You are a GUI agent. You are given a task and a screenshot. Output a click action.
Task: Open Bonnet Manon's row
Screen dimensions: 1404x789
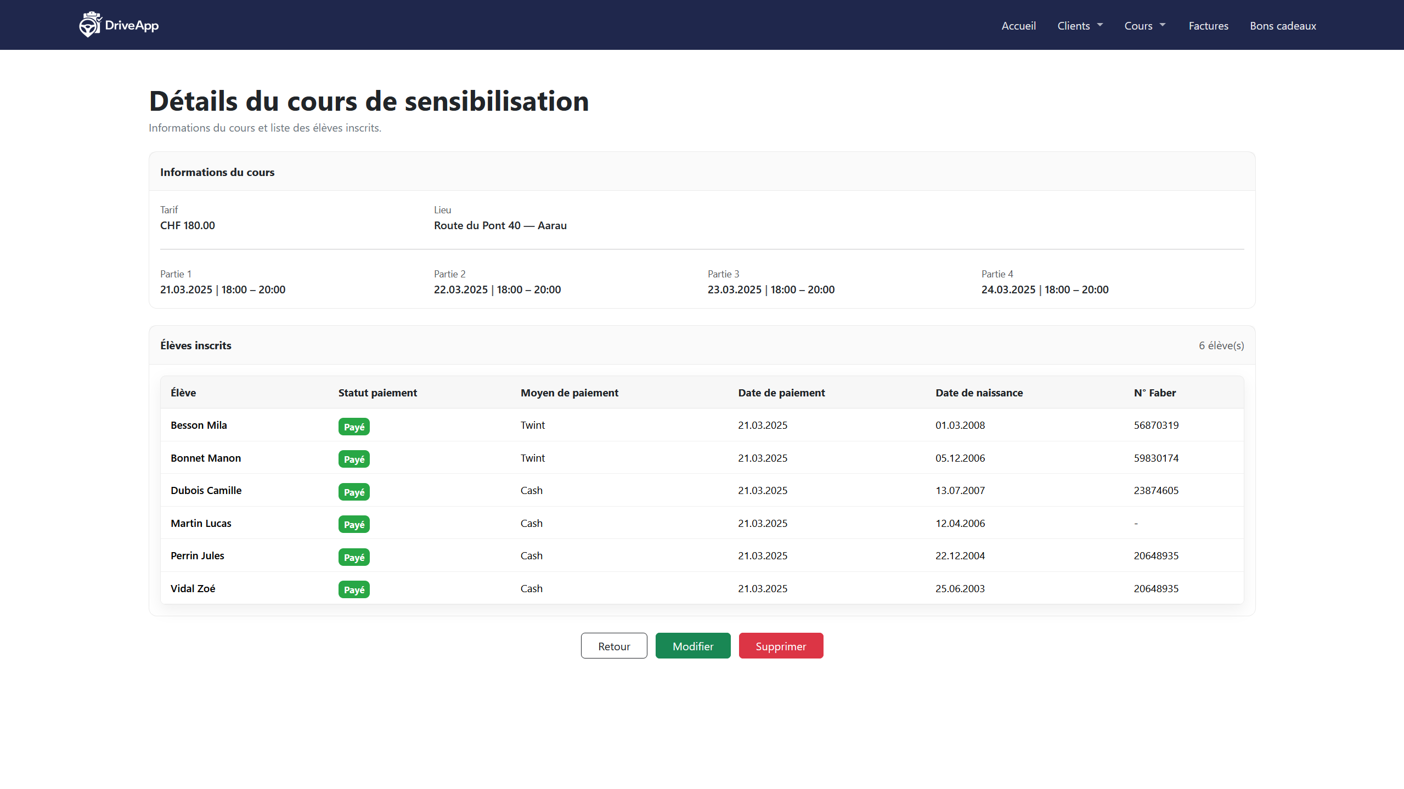point(206,458)
